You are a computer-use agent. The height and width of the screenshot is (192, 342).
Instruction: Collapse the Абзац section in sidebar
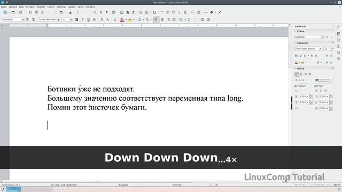[295, 69]
